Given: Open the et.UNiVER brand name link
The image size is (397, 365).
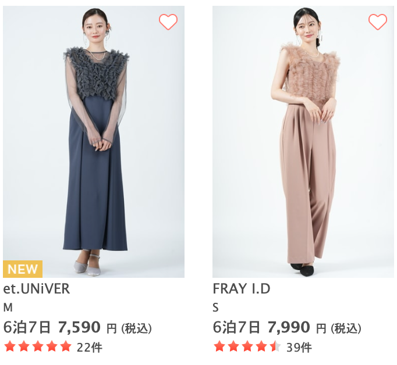Looking at the screenshot, I should coord(37,289).
